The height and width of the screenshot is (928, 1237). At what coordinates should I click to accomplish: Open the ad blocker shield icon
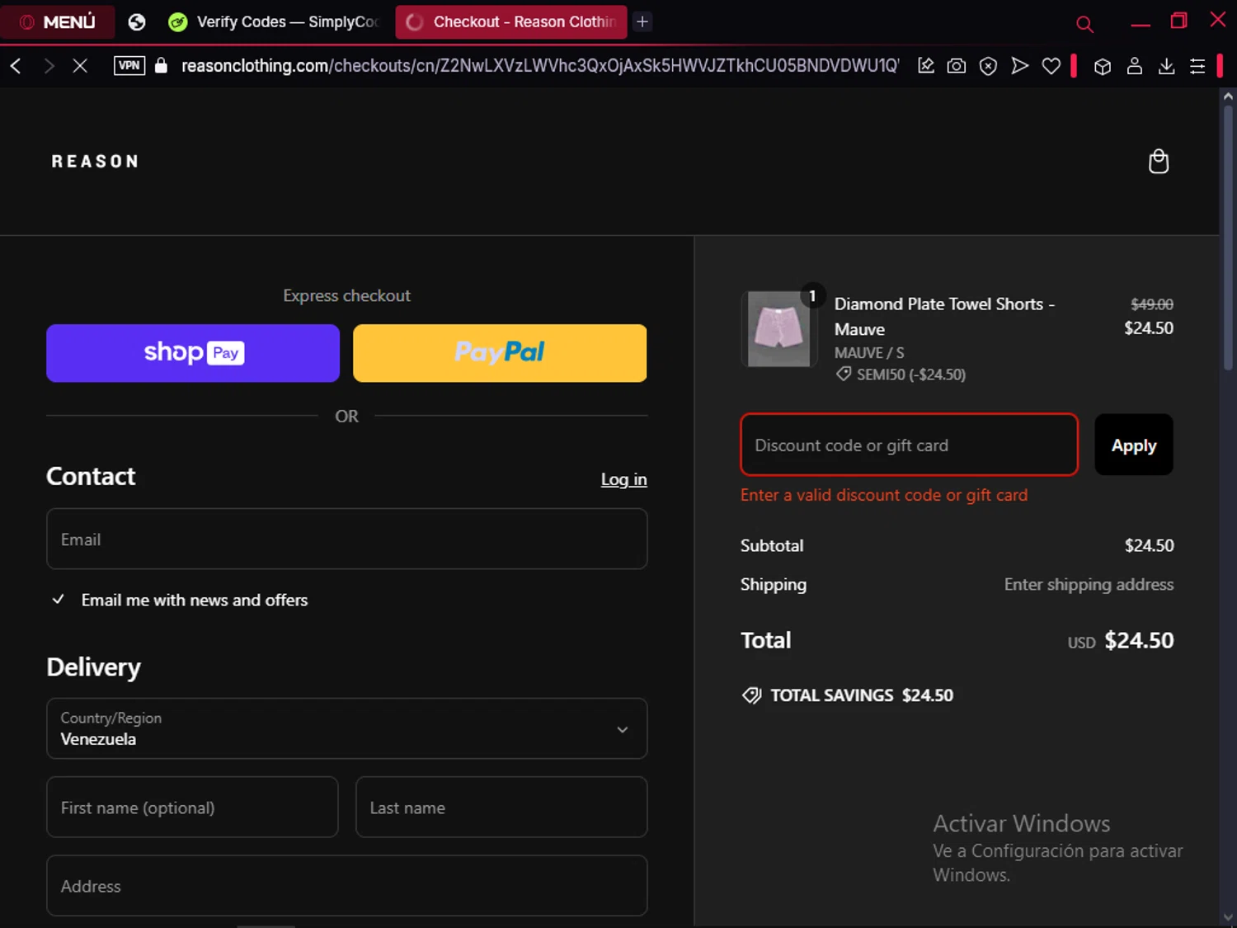[x=988, y=66]
